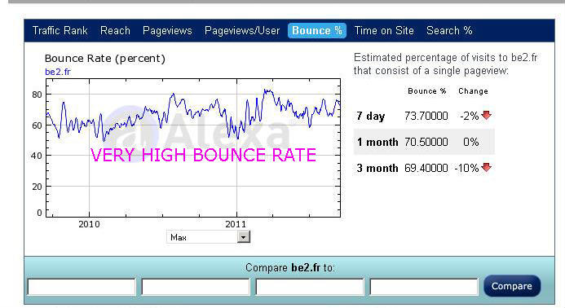Open the Pageviews/User tab
This screenshot has height=308, width=565.
click(242, 31)
